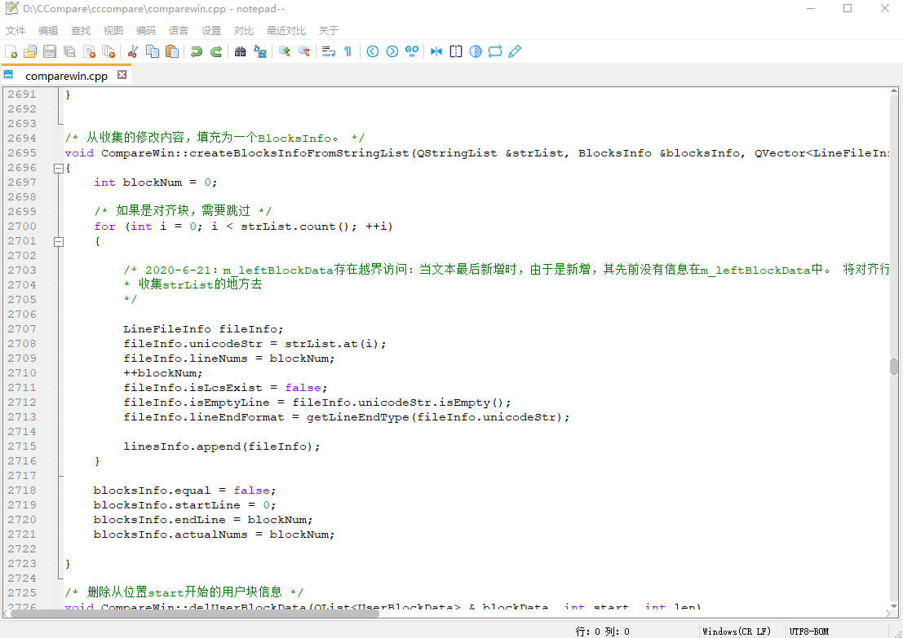Click "linesInfo.append(fileInfo);" code line
Image resolution: width=903 pixels, height=638 pixels.
(x=222, y=447)
